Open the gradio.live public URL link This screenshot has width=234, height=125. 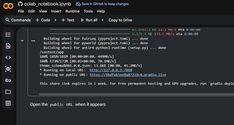(128, 75)
